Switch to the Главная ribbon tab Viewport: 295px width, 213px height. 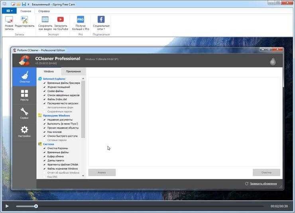click(26, 11)
